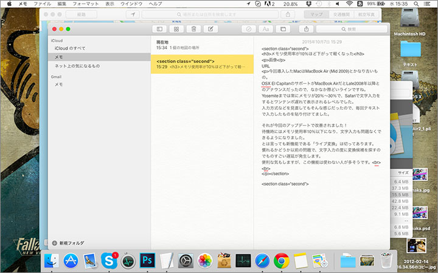This screenshot has height=273, width=438.
Task: Open Spotlight search magnifier in menu bar
Action: click(416, 4)
